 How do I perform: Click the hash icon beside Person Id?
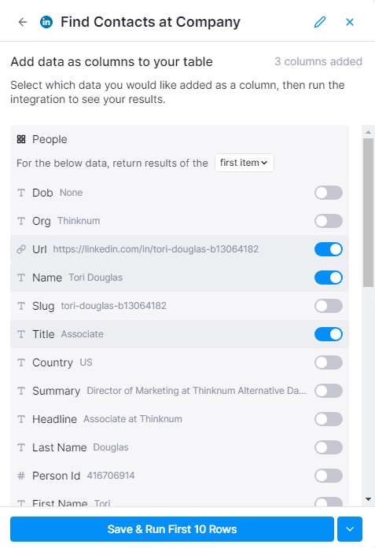(21, 476)
